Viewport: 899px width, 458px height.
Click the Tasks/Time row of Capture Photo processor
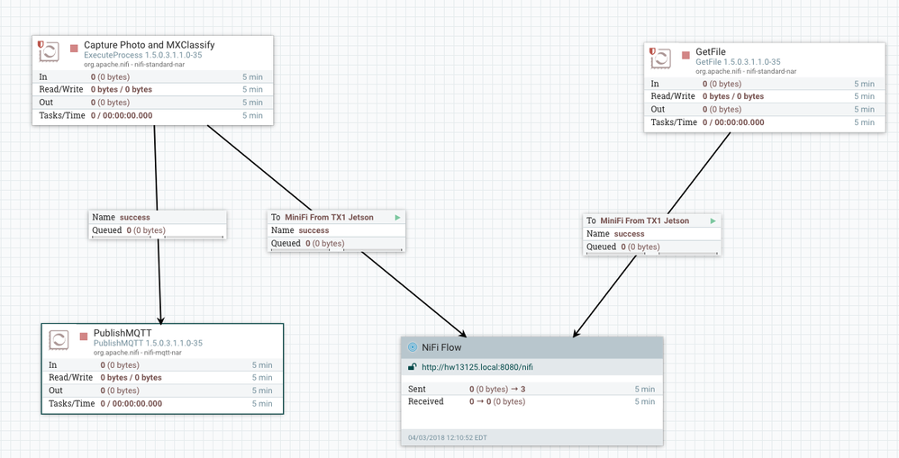tap(152, 116)
